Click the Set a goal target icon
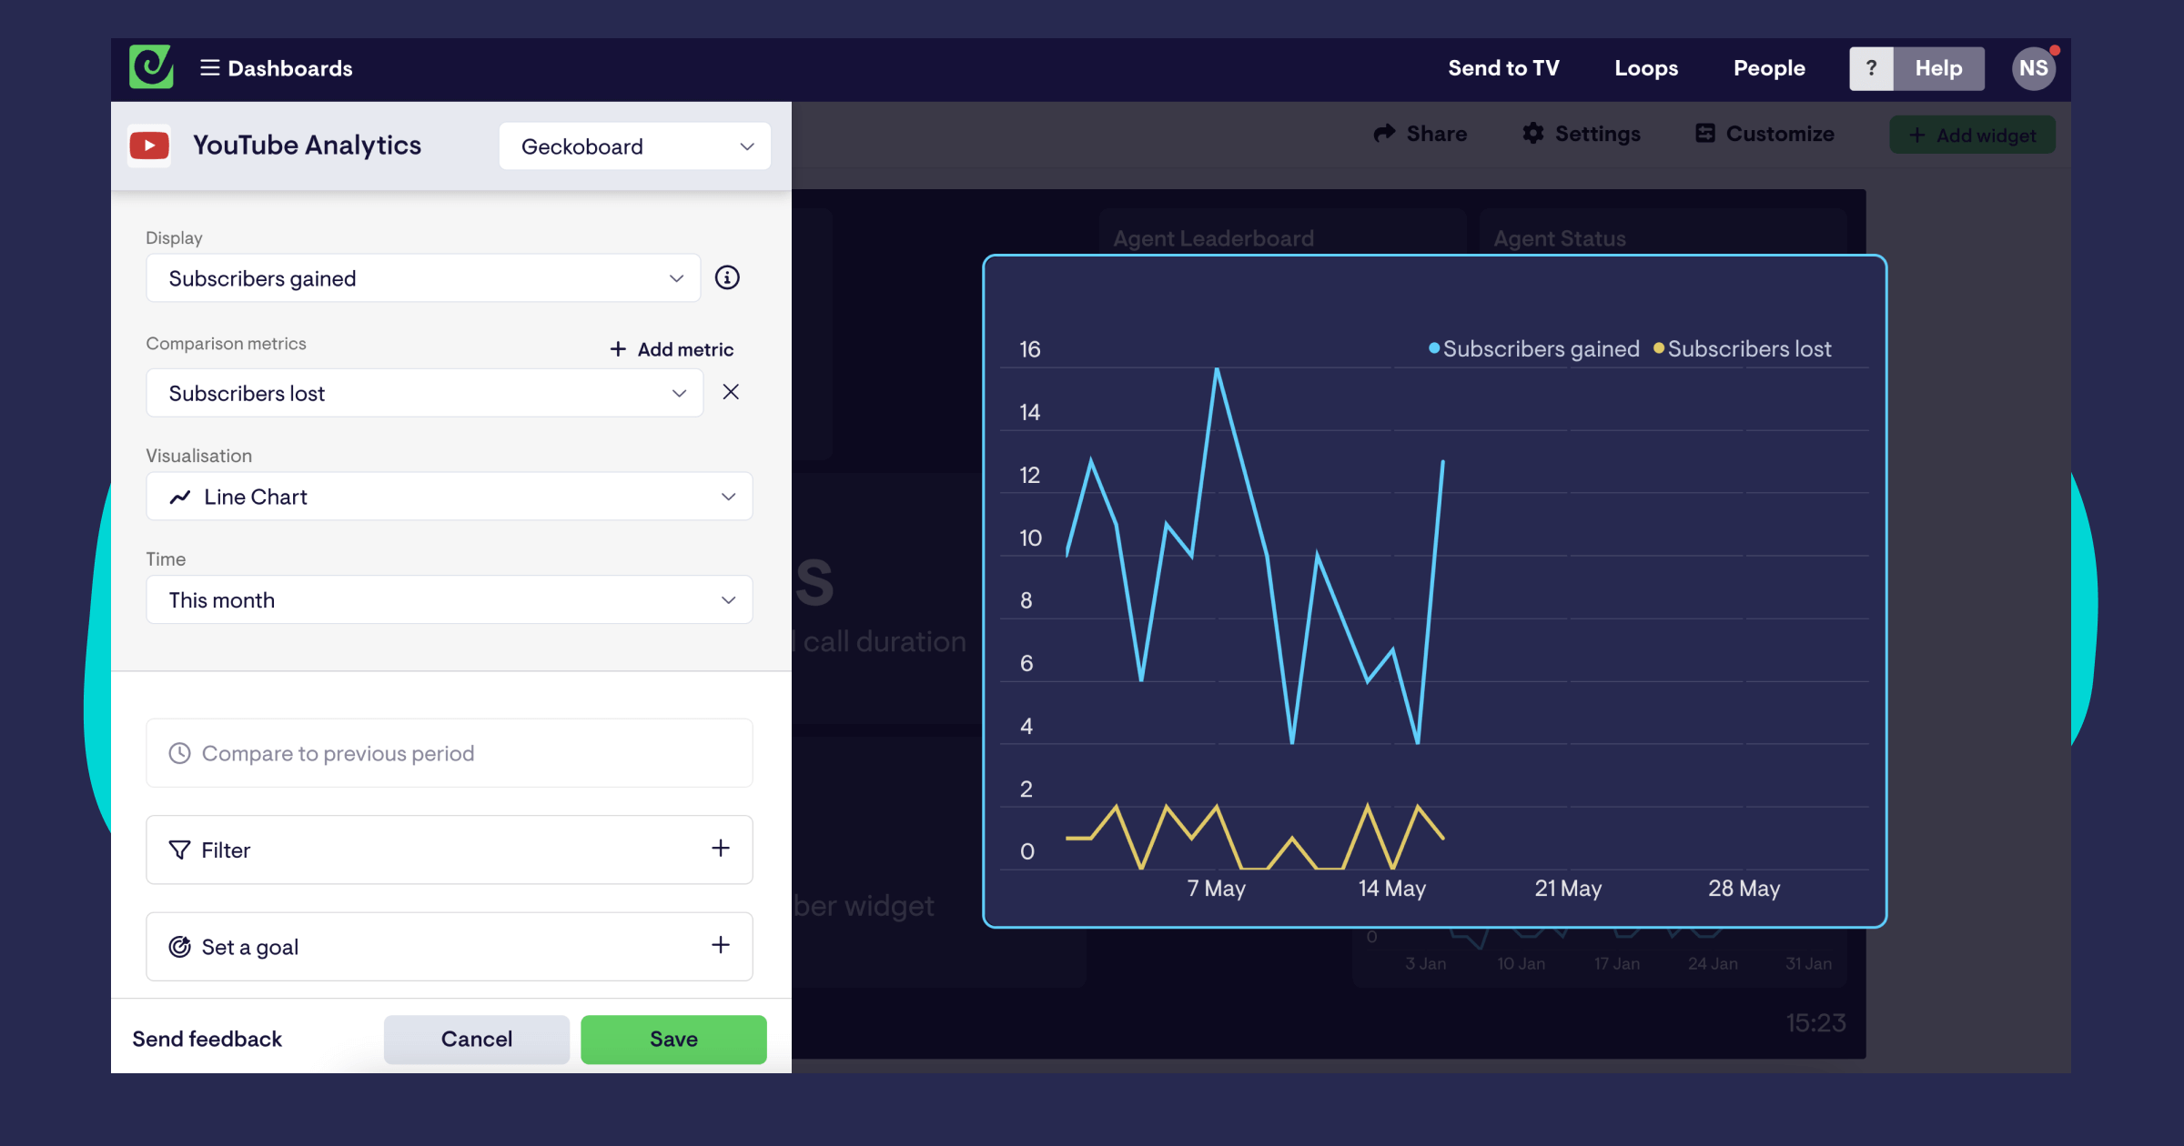Viewport: 2184px width, 1146px height. 179,945
